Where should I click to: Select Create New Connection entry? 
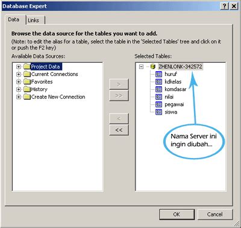click(58, 97)
